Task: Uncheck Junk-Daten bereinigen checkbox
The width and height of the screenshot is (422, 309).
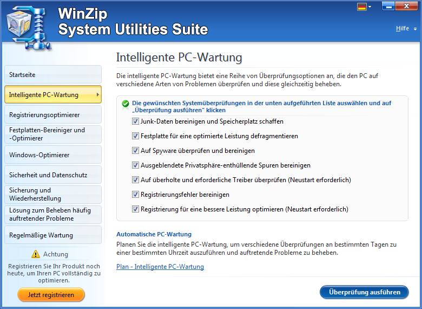Action: click(x=135, y=121)
